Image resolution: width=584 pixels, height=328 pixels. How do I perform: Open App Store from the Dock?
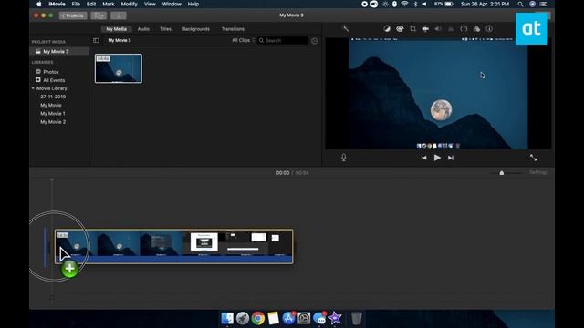(x=288, y=318)
